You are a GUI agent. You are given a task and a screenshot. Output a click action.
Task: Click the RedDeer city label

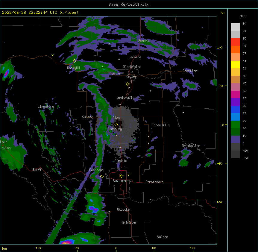pyautogui.click(x=132, y=76)
